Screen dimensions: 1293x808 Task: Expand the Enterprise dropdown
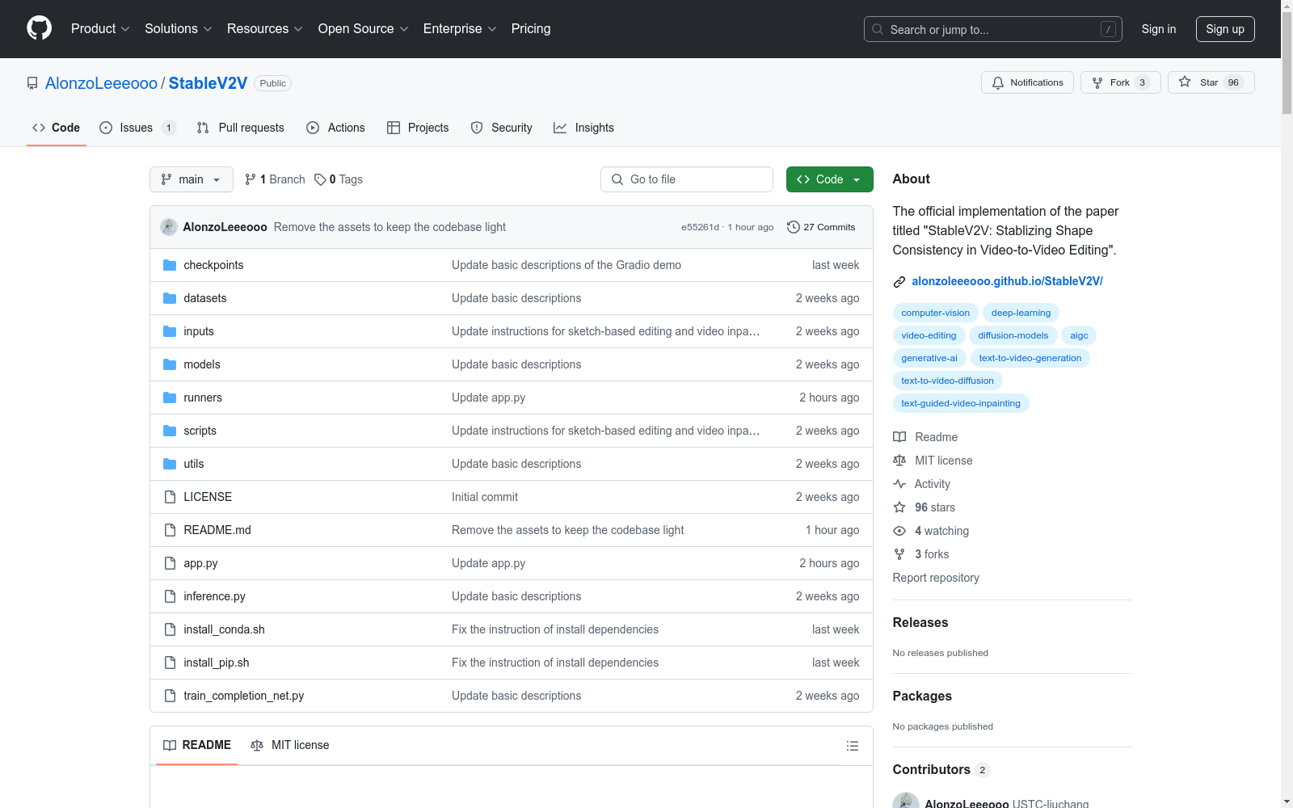[x=460, y=28]
